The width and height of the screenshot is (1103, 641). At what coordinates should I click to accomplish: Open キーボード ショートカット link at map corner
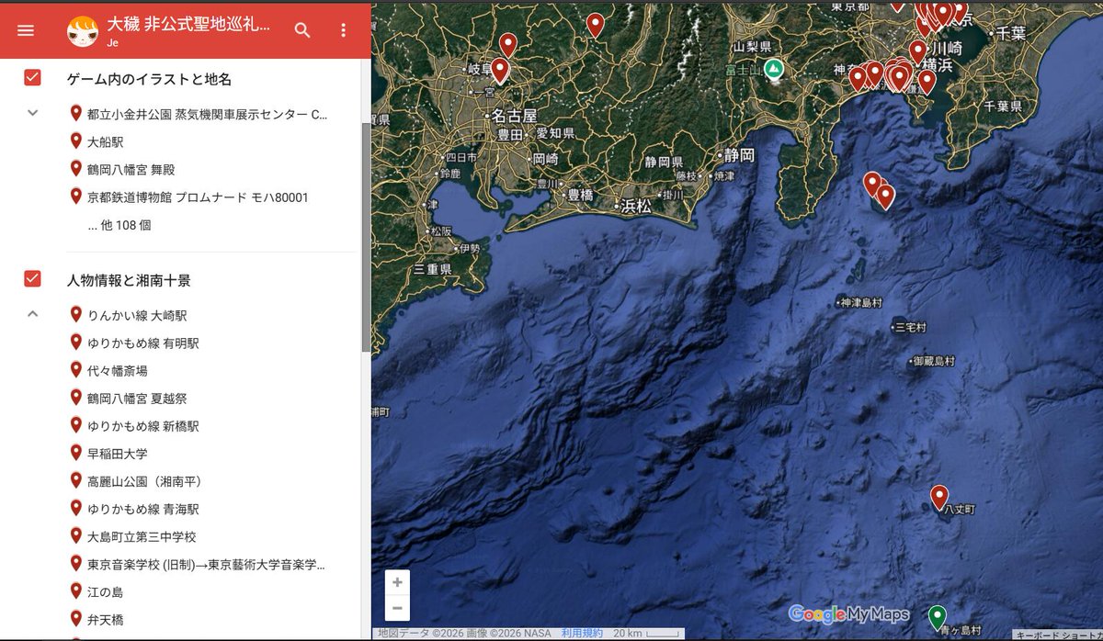[1059, 635]
